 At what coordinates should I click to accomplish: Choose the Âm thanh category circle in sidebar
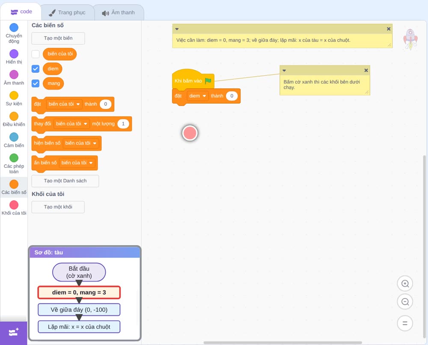coord(14,74)
